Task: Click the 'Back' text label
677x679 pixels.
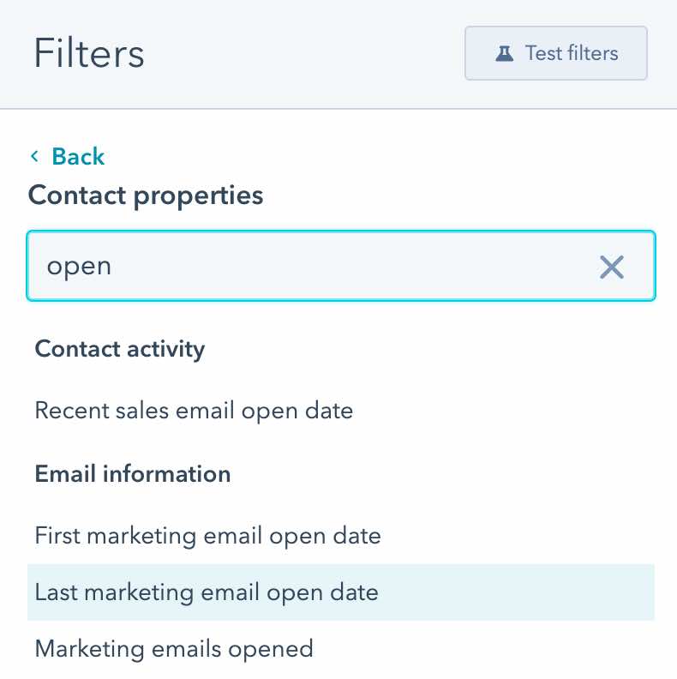Action: [x=78, y=156]
